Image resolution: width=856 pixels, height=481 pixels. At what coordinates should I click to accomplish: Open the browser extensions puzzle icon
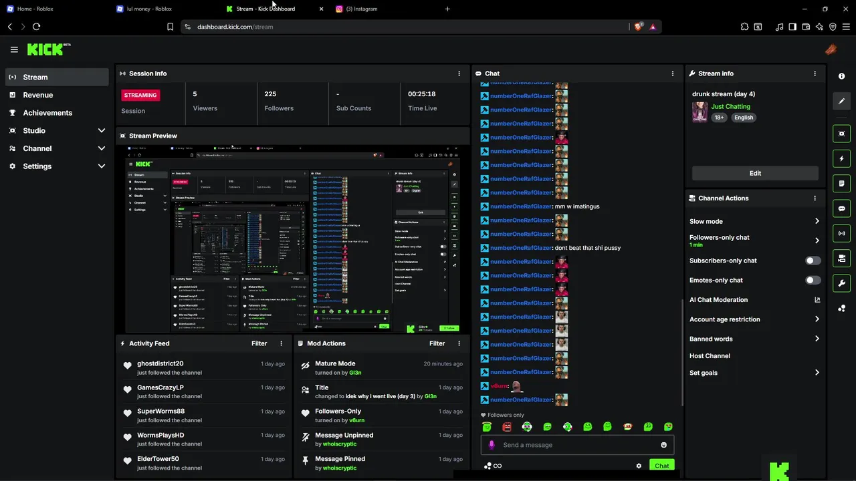click(744, 27)
